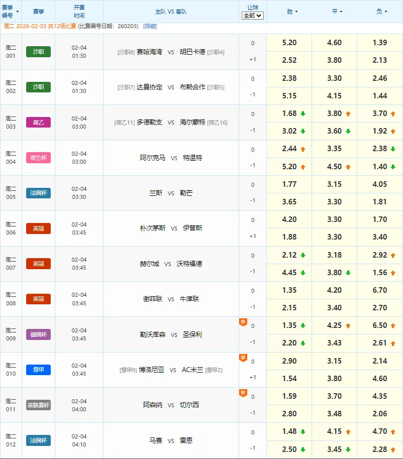The width and height of the screenshot is (403, 459).
Task: Click the 单 badge on the 勒沃库森 match
Action: click(x=243, y=323)
